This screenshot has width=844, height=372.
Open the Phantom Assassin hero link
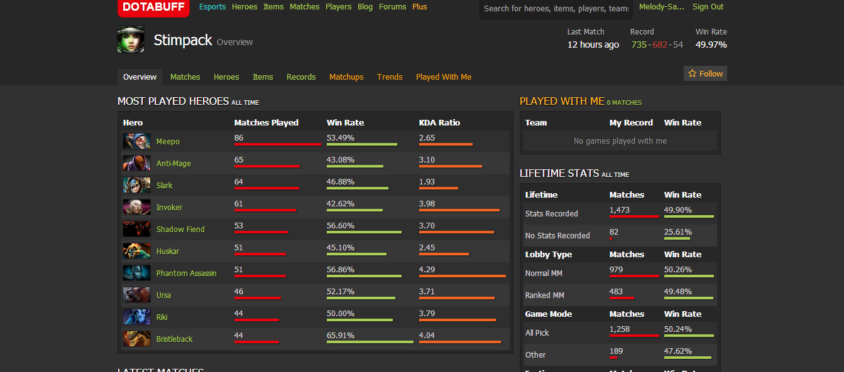(186, 273)
